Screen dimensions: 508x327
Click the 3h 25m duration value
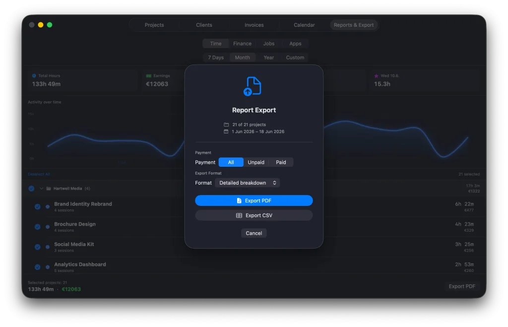(x=464, y=244)
